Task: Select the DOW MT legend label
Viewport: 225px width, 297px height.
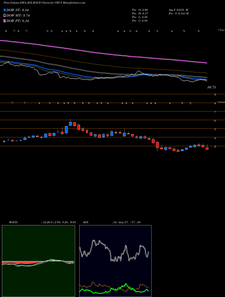Action: (x=18, y=16)
